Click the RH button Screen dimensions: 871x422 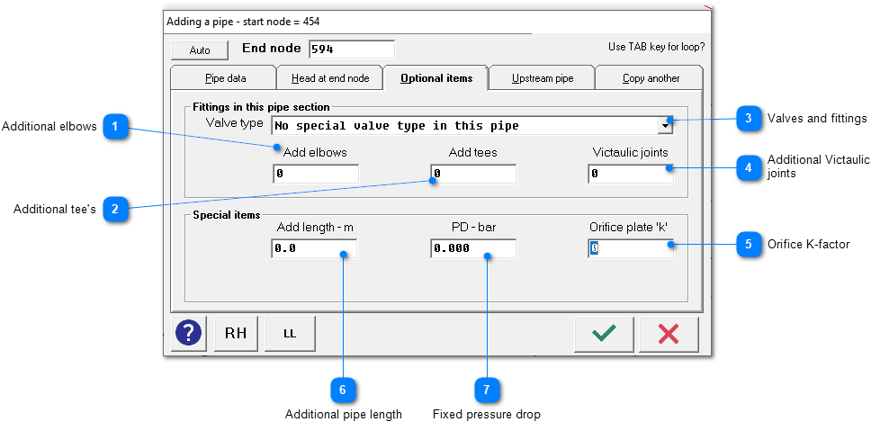point(236,333)
